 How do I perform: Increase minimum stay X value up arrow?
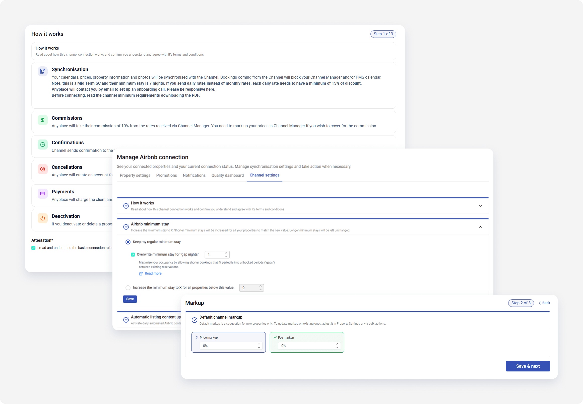(261, 286)
